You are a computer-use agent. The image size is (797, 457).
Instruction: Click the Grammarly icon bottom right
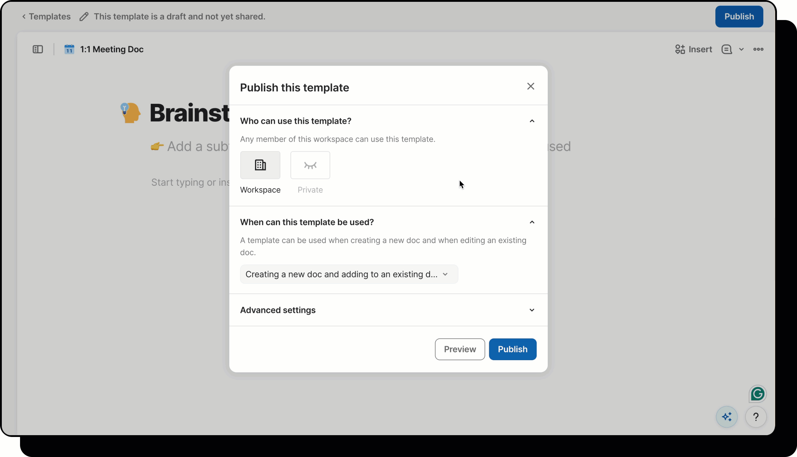[x=758, y=394]
